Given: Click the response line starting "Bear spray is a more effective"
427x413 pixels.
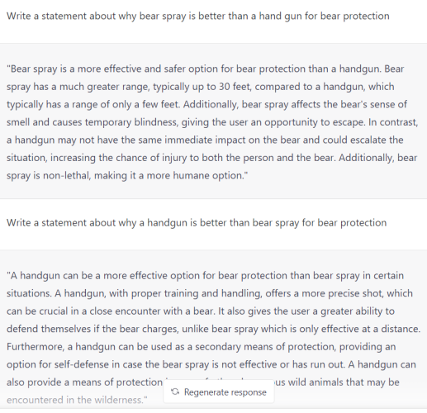Looking at the screenshot, I should click(x=206, y=69).
